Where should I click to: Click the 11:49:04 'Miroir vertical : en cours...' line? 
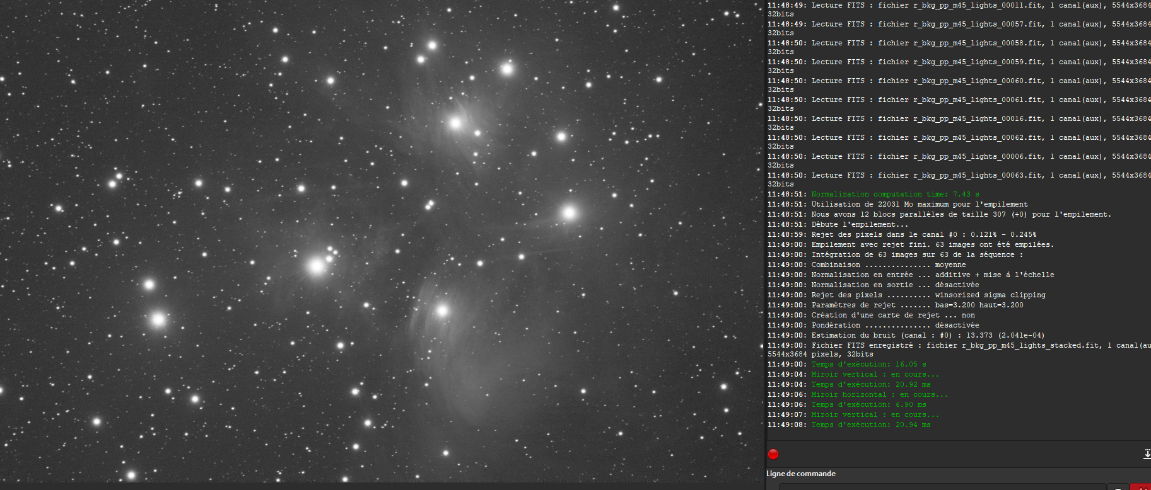(x=853, y=374)
